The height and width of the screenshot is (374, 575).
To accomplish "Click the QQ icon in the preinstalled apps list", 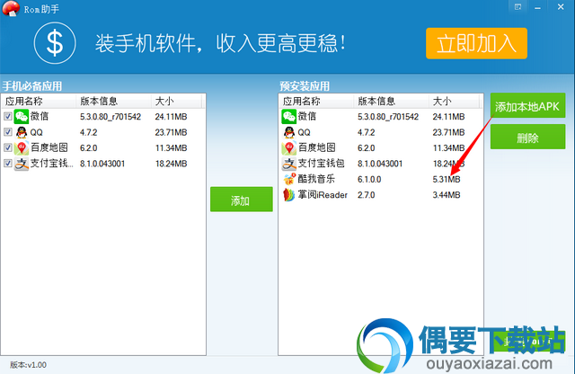I will 289,132.
